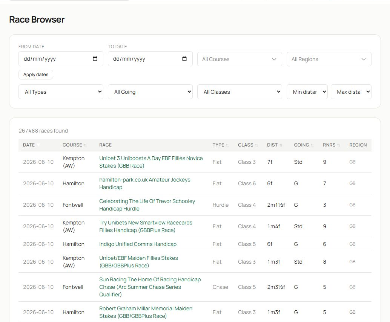Click Class 5 in Indigo Unified Comms row
The width and height of the screenshot is (390, 322).
247,244
